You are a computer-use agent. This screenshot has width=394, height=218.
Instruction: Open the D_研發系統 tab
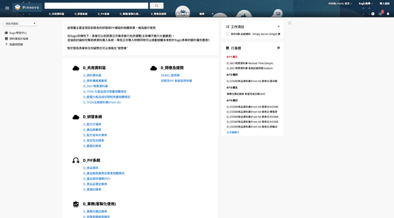click(81, 14)
